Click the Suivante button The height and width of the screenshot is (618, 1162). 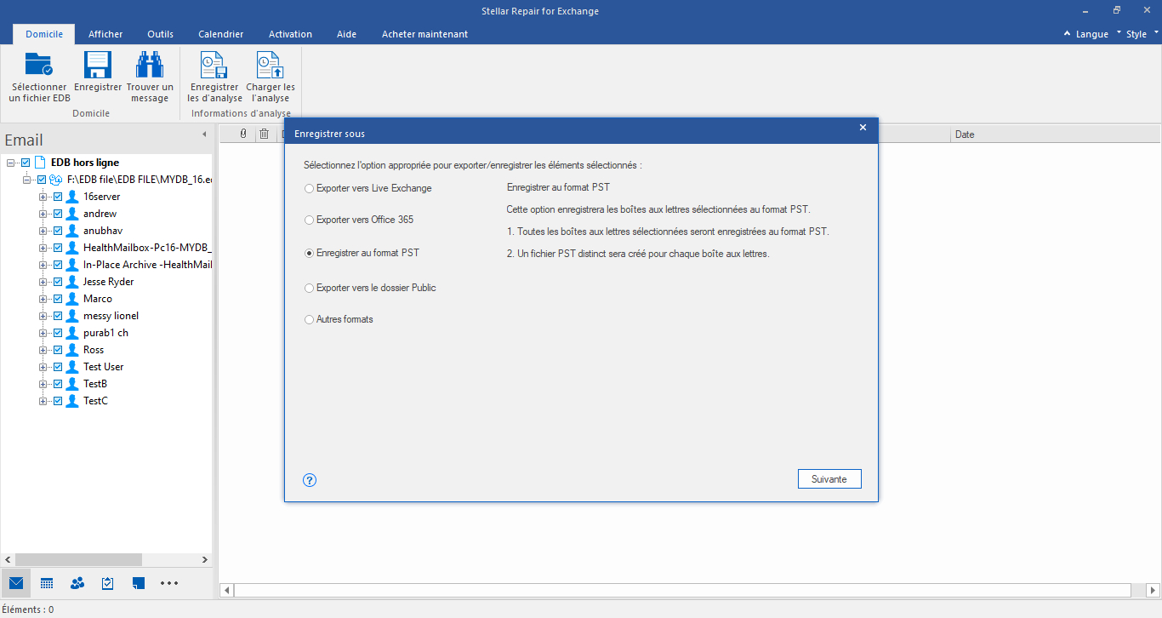pyautogui.click(x=829, y=479)
